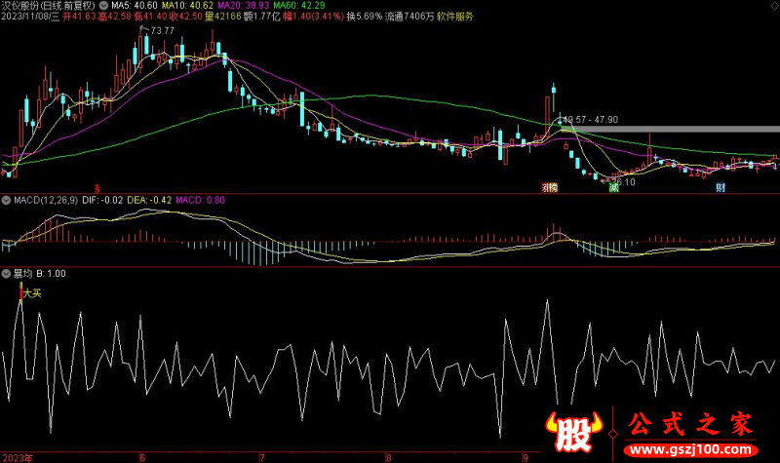
Task: Click the DIF: -0.02 value
Action: pyautogui.click(x=102, y=201)
